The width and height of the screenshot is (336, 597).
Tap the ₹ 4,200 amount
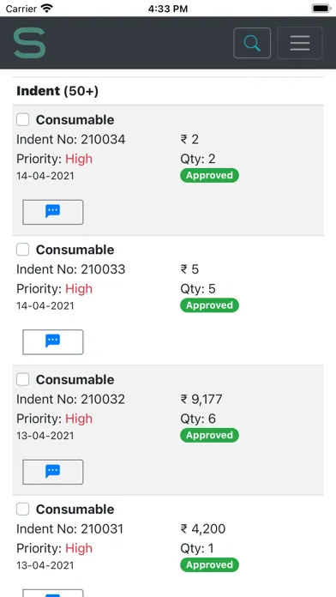click(203, 529)
